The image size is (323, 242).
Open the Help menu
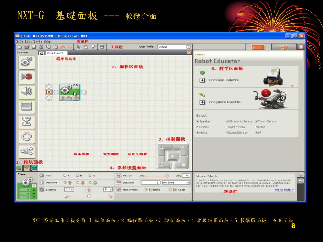[47, 41]
